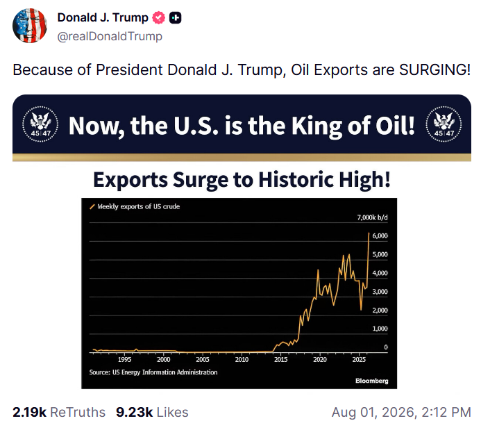Click the post text about Oil Exports SURGING

click(242, 69)
